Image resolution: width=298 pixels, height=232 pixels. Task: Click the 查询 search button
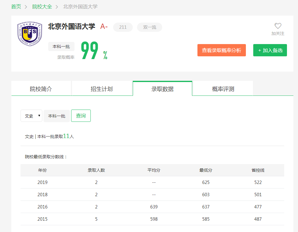click(81, 116)
